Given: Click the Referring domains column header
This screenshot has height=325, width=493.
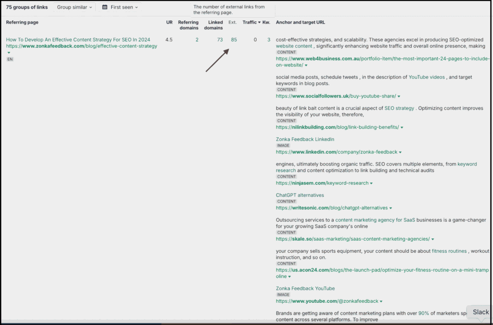Looking at the screenshot, I should pyautogui.click(x=188, y=25).
